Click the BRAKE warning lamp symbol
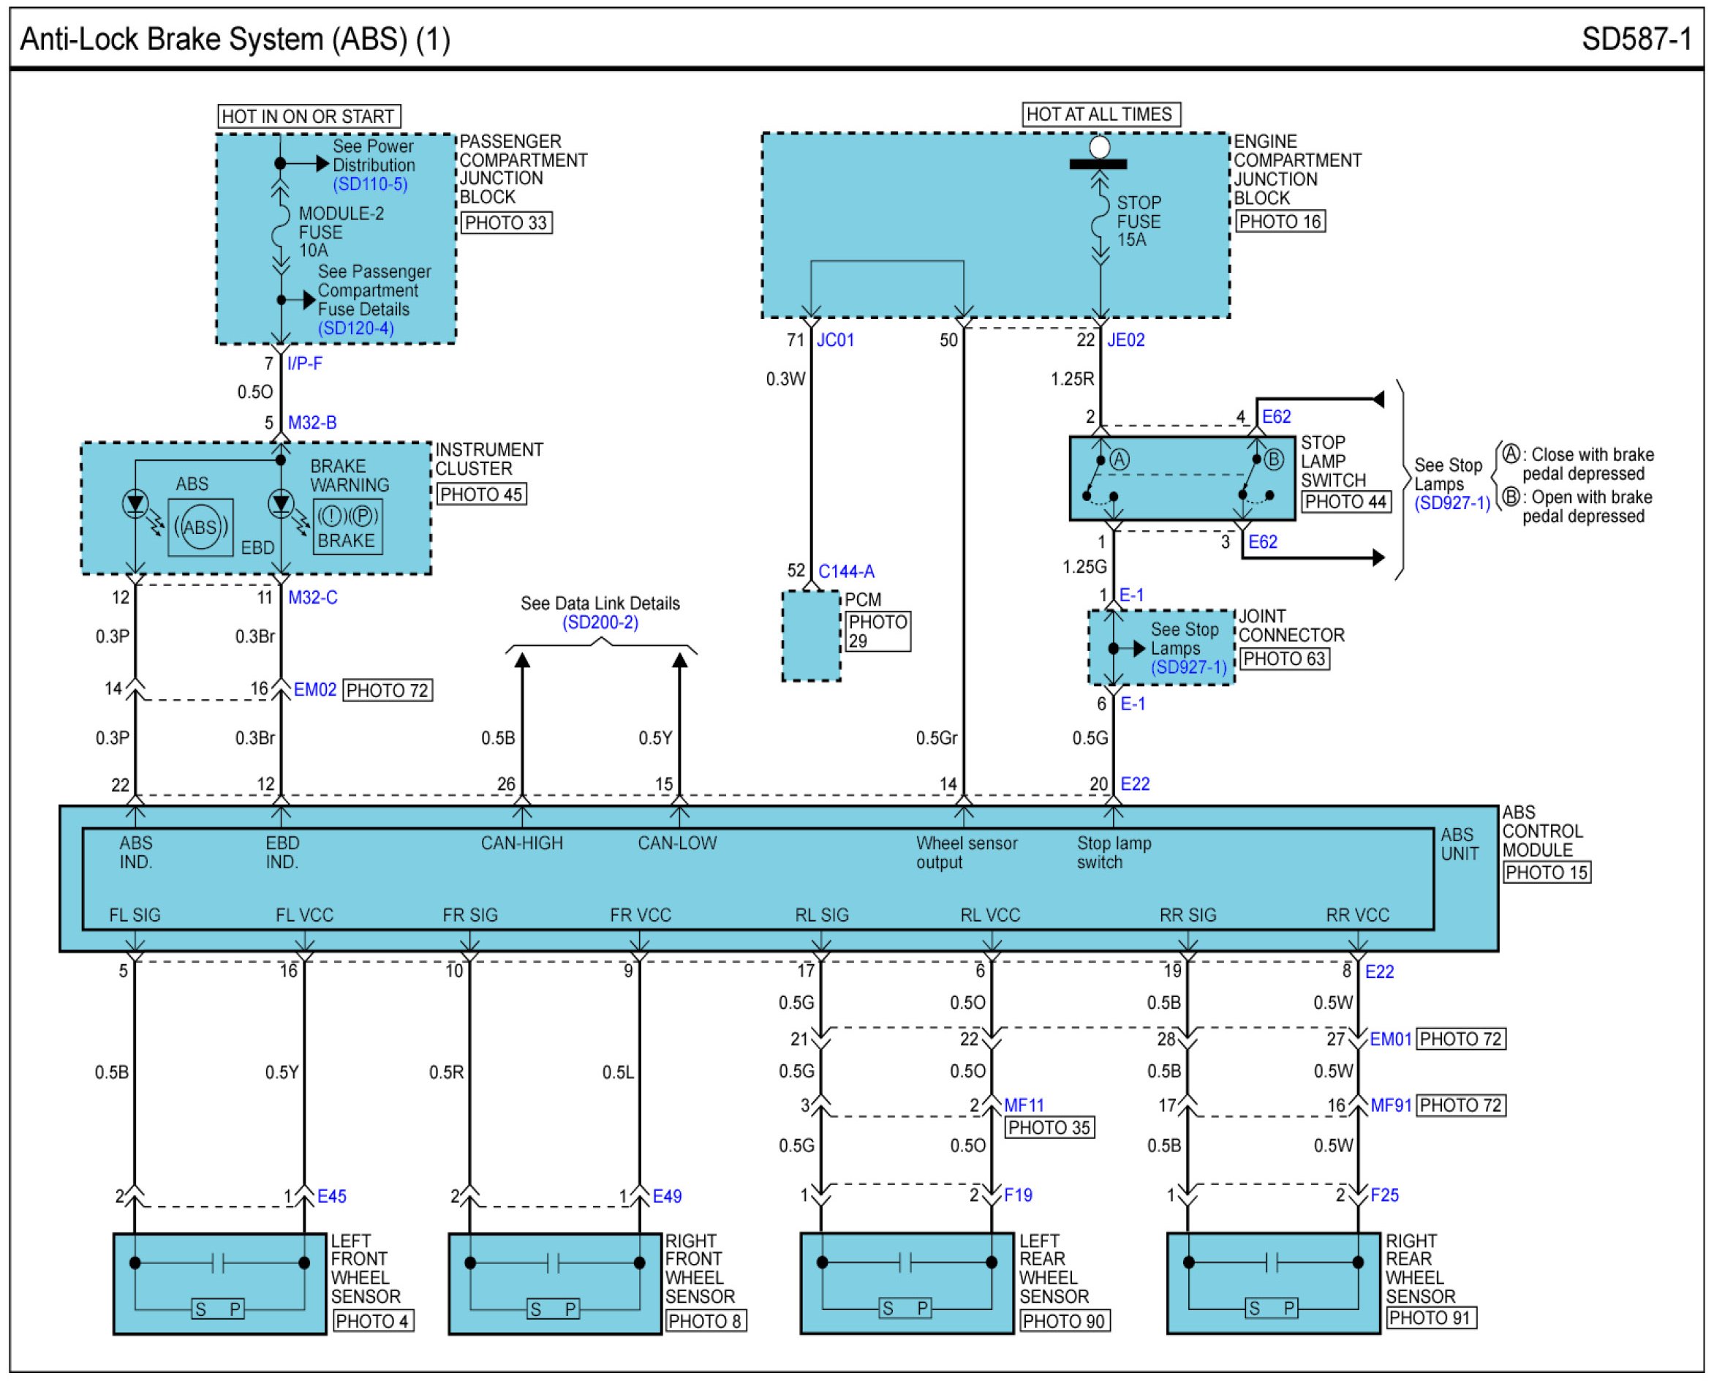Image resolution: width=1714 pixels, height=1384 pixels. (347, 526)
